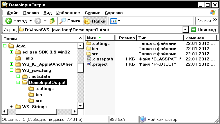Collapse the WS_java.lang tree node
Image resolution: width=220 pixels, height=124 pixels.
tap(11, 70)
